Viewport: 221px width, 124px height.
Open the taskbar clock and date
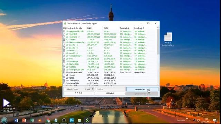[206, 120]
